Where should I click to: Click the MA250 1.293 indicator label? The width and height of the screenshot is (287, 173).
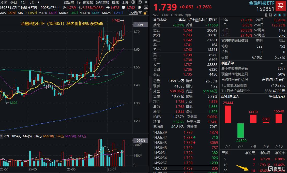tap(112, 13)
